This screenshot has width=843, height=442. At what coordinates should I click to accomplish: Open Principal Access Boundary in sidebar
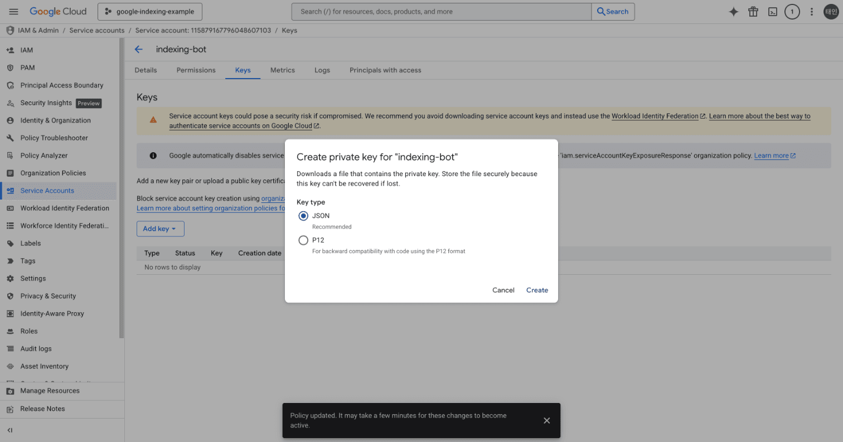pyautogui.click(x=59, y=85)
